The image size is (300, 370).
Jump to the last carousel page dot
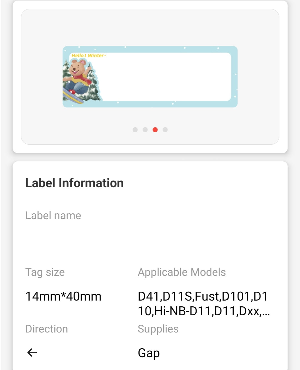165,130
